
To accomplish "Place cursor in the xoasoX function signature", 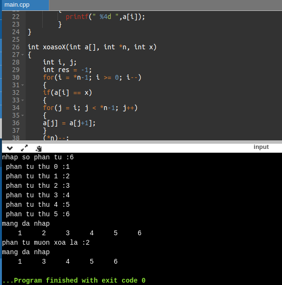I will coord(92,47).
